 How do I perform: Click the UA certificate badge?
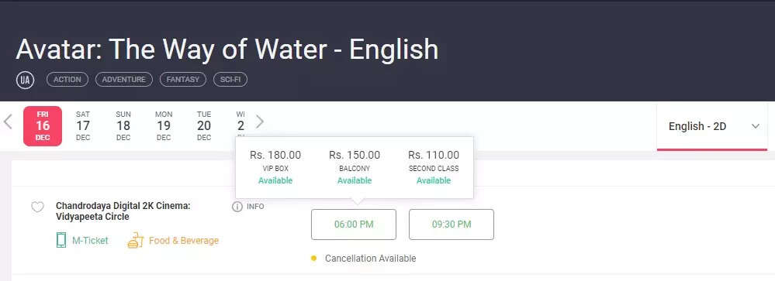pos(25,80)
